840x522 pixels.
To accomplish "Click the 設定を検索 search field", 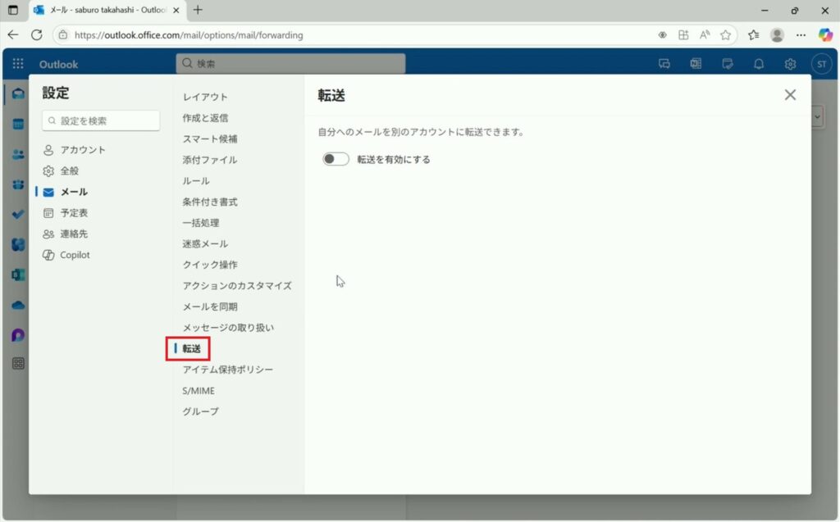I will tap(101, 120).
